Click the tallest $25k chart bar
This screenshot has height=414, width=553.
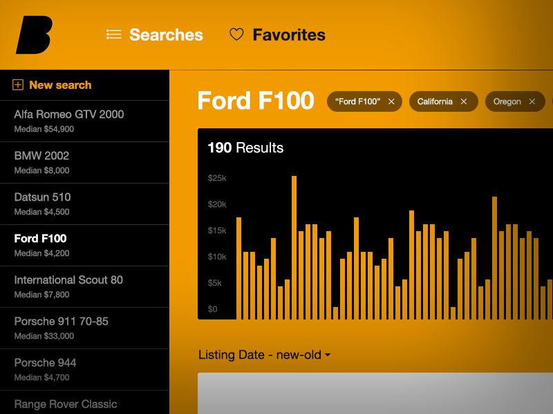[294, 248]
